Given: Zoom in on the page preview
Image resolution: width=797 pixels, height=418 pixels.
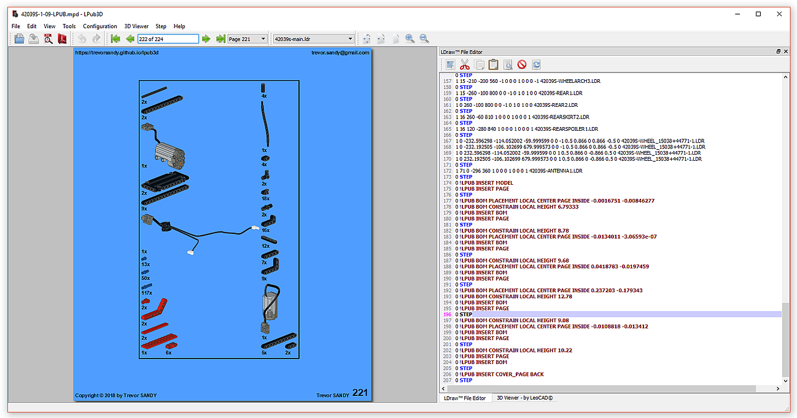Looking at the screenshot, I should [410, 39].
